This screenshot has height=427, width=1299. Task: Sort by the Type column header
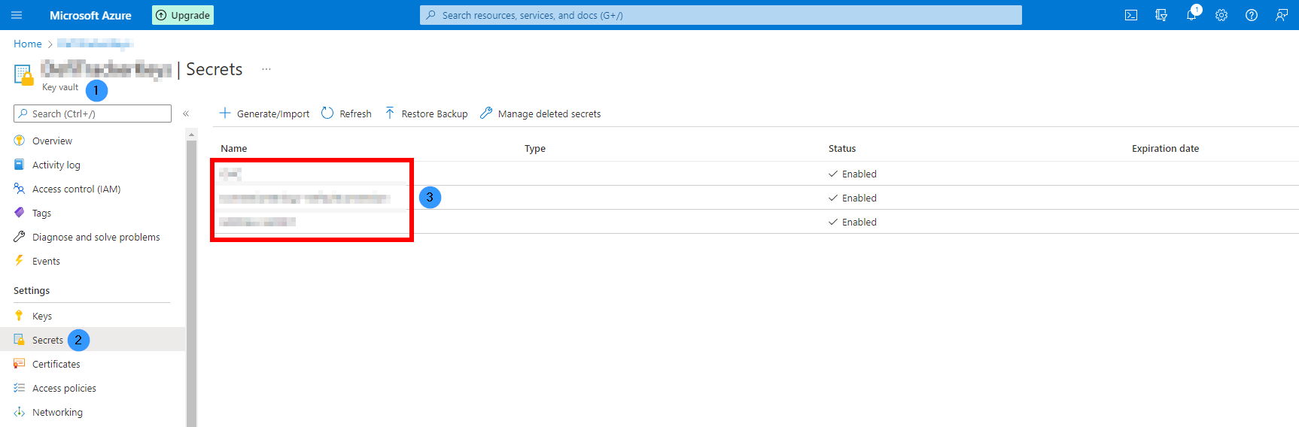[x=535, y=148]
